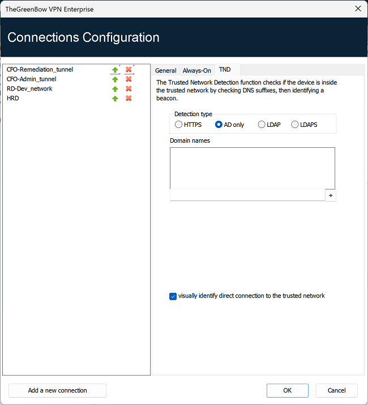Close the TheGreenBow VPN Enterprise window
368x405 pixels.
pos(358,9)
